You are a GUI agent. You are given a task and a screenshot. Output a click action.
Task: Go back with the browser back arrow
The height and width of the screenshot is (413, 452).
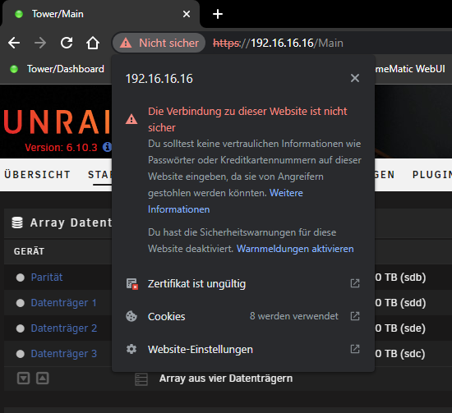14,44
